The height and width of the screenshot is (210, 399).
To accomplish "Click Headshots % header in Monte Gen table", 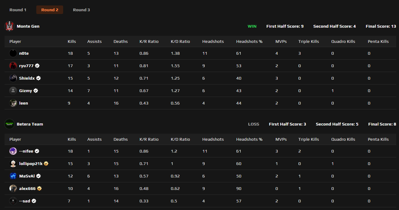I will [249, 41].
